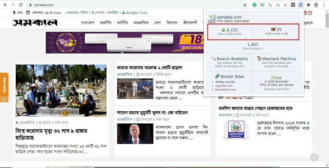Open the আর্কাইভ link
This screenshot has height=168, width=329.
[113, 12]
